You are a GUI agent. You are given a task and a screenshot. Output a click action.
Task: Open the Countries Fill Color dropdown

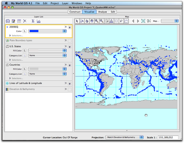47,69
